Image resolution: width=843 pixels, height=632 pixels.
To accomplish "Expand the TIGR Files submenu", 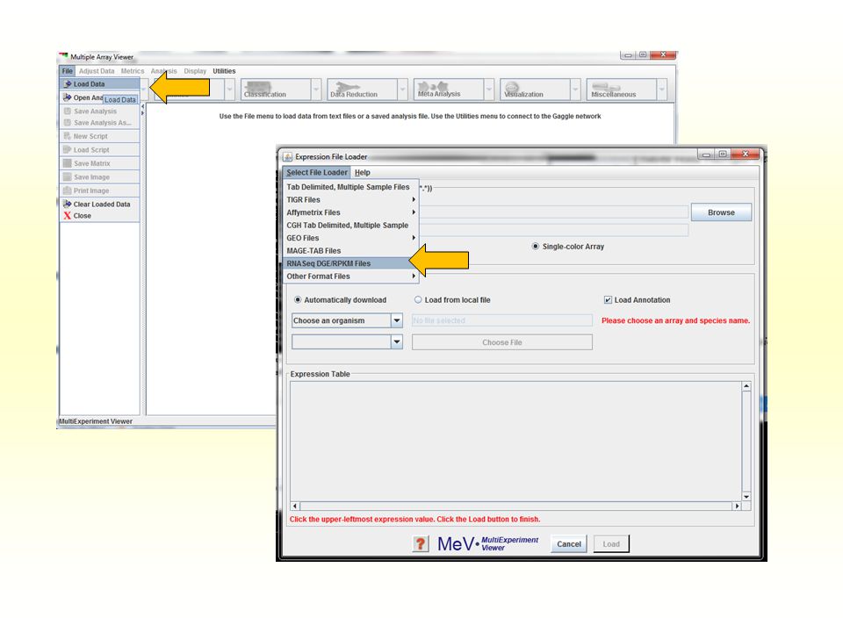I will [350, 199].
